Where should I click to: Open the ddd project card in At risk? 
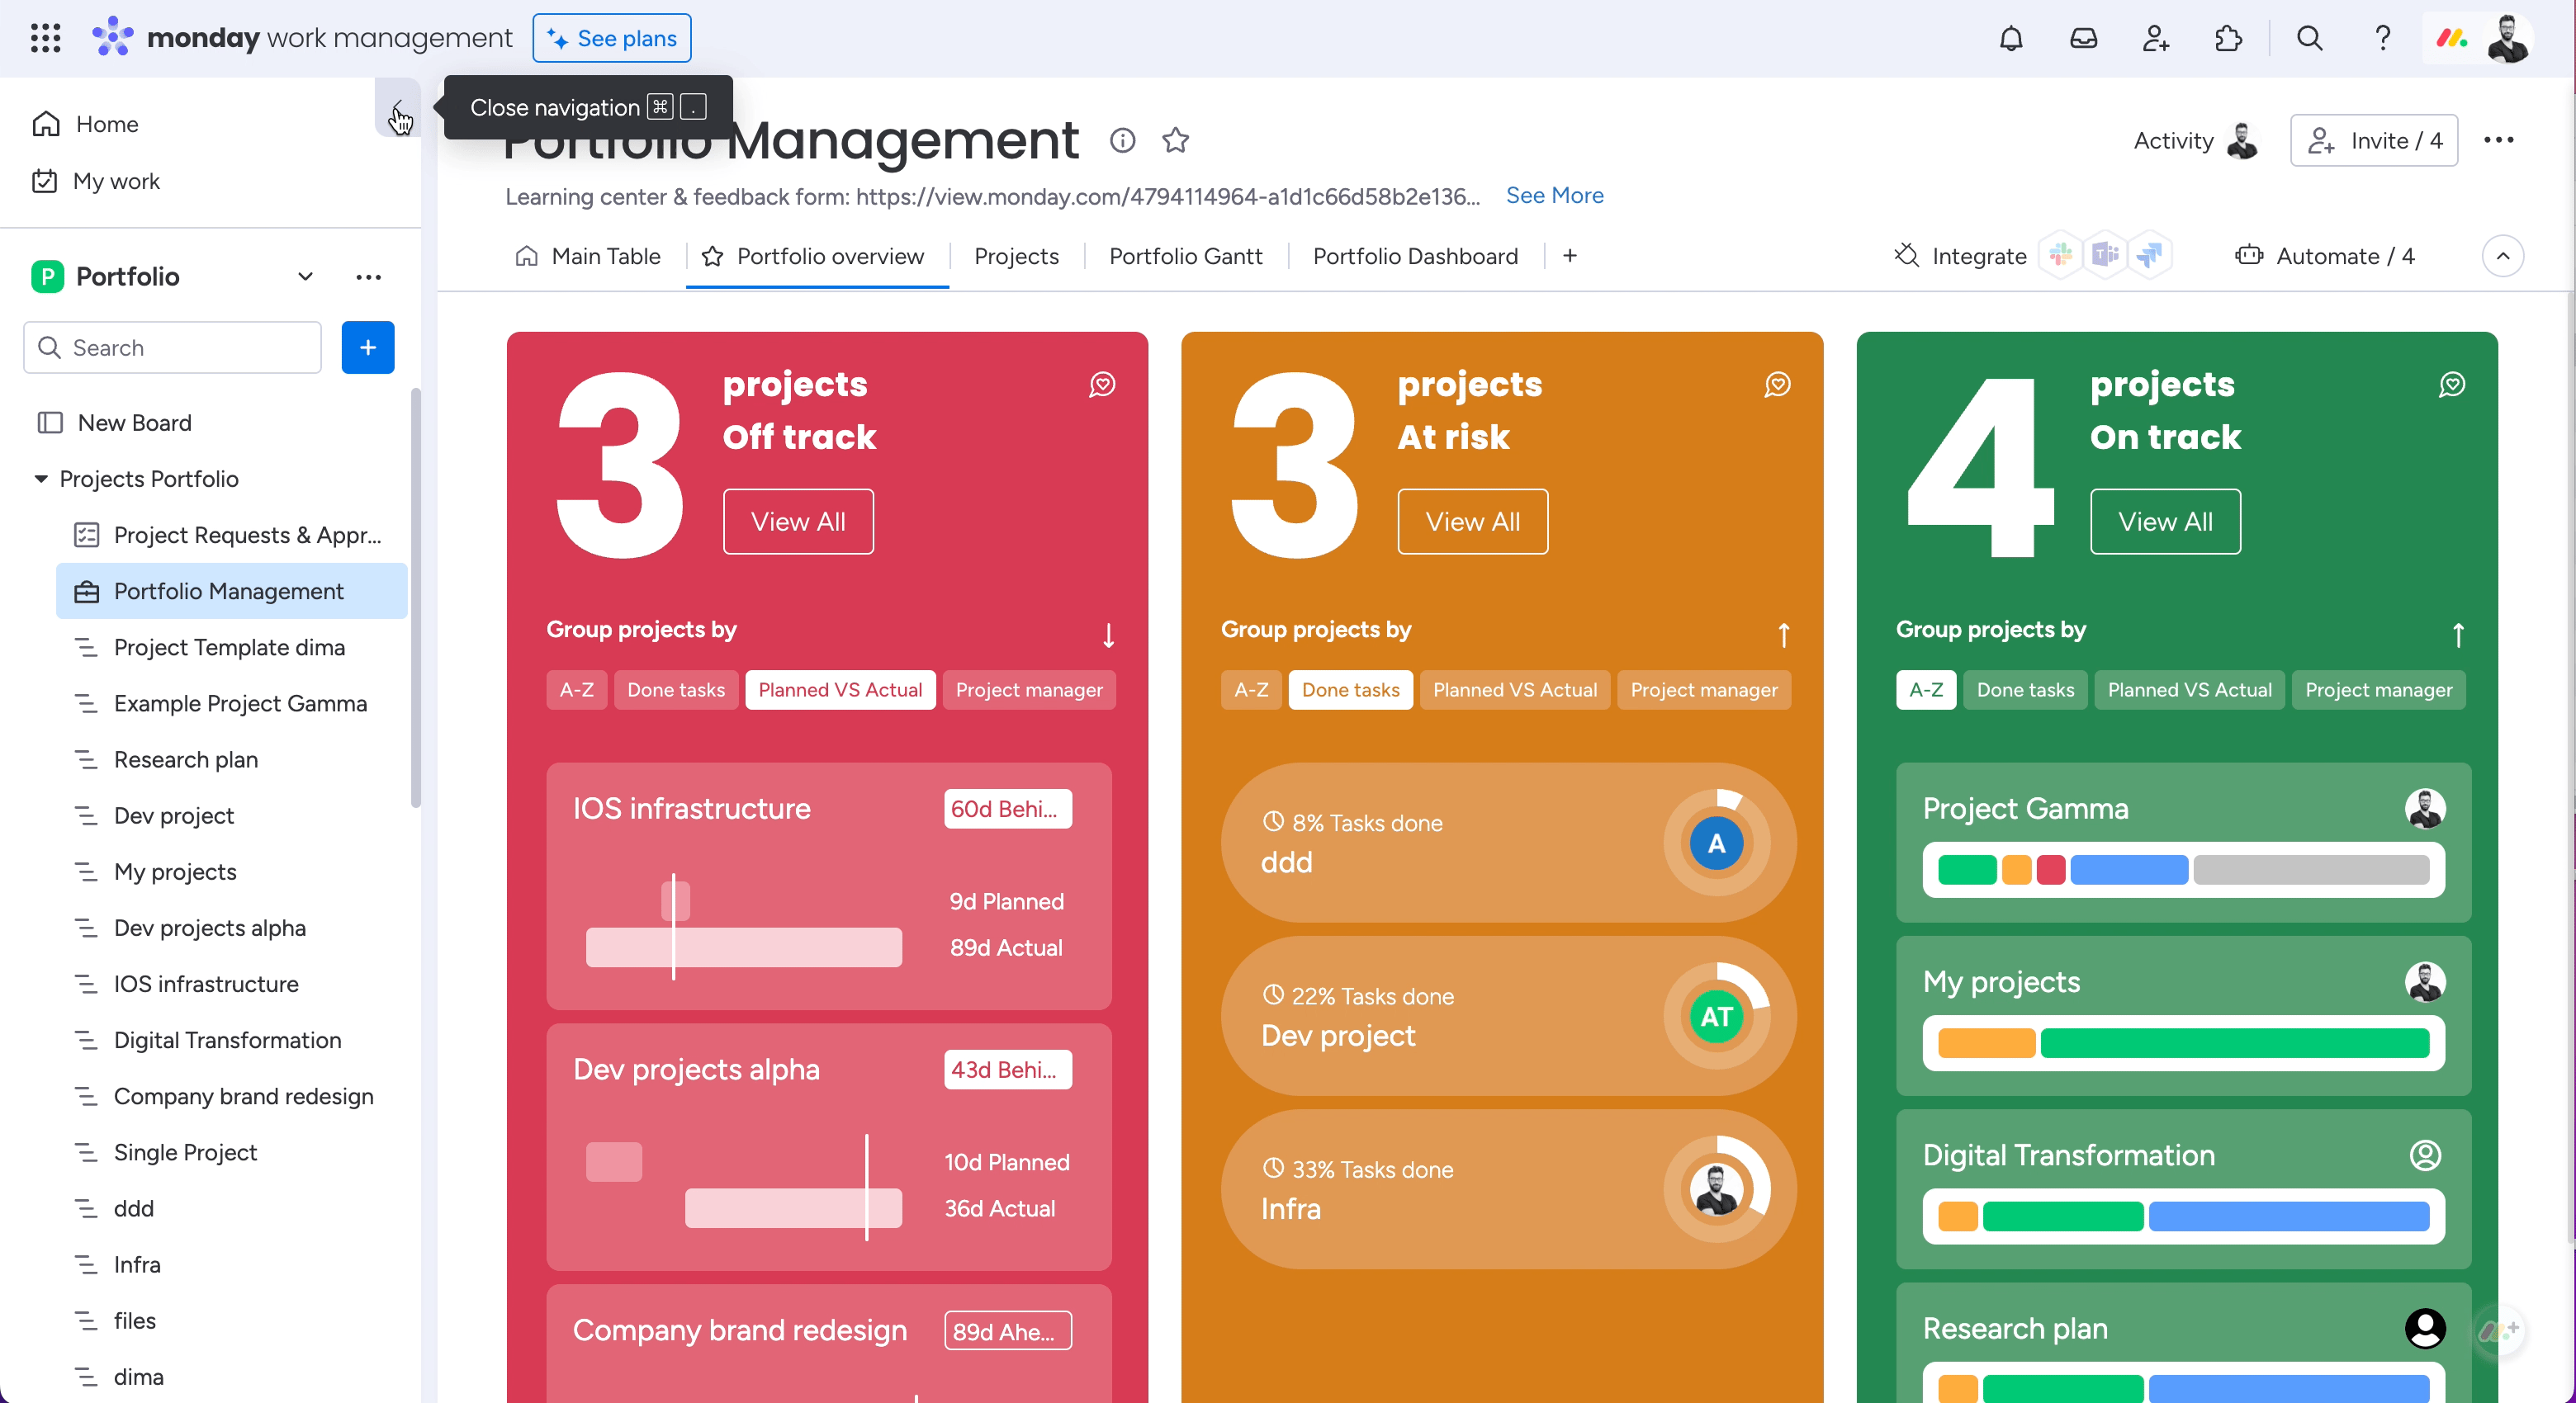[1508, 843]
